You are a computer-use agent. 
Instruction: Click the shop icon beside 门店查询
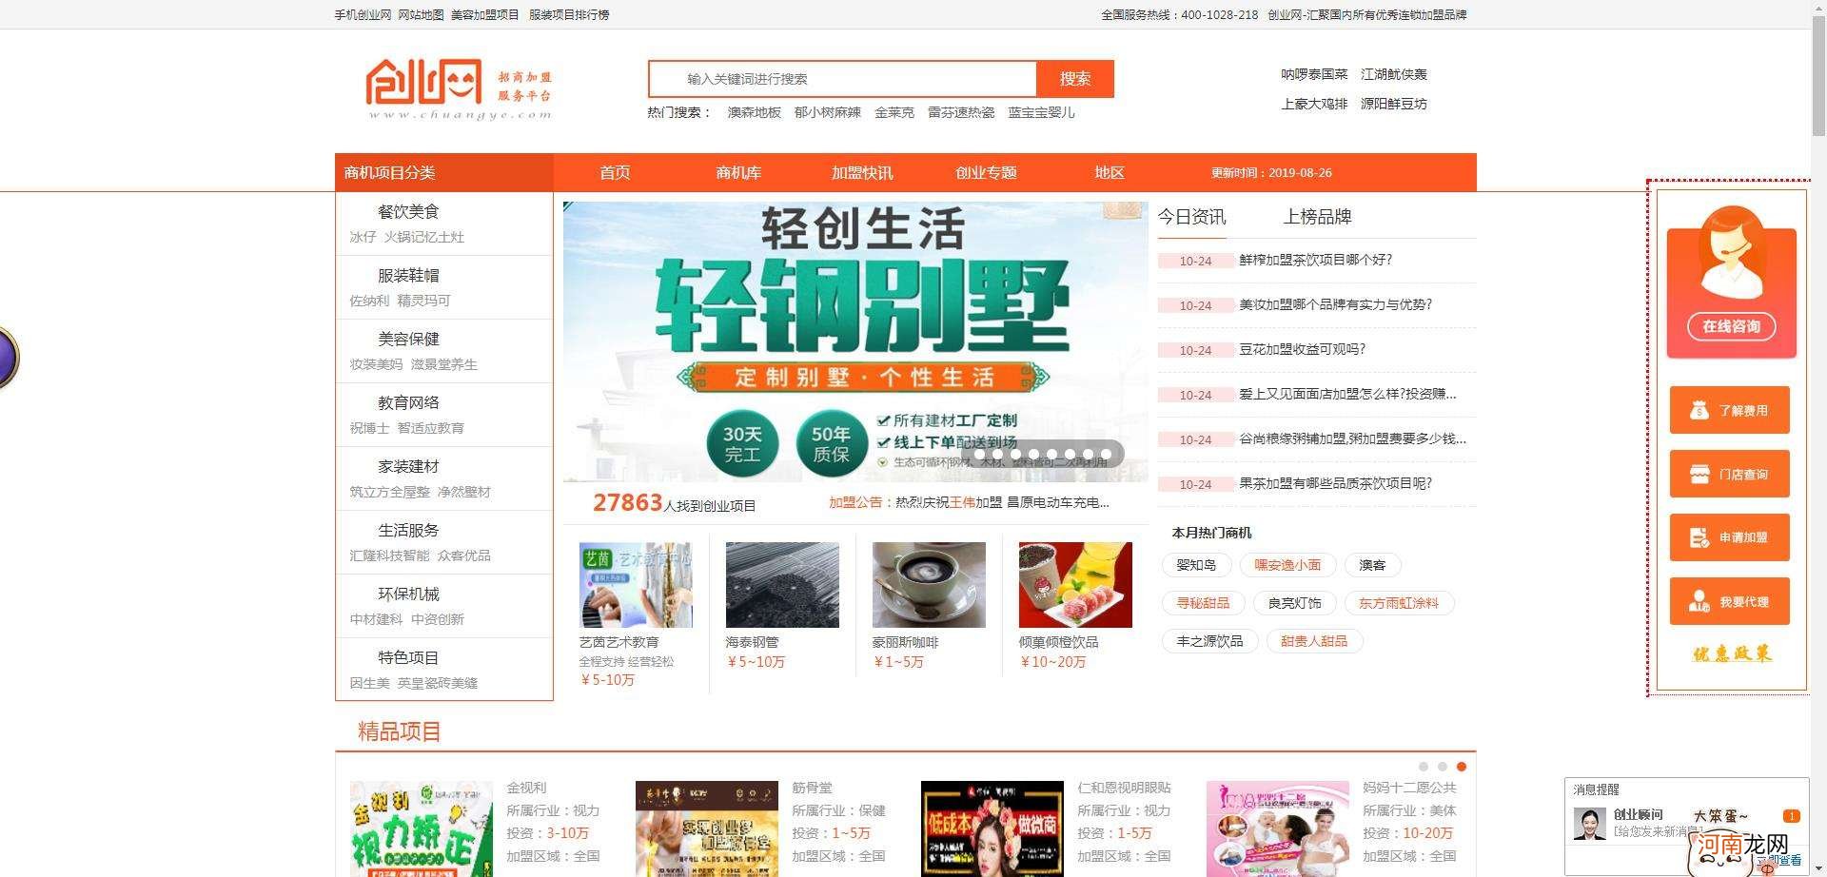tap(1699, 474)
